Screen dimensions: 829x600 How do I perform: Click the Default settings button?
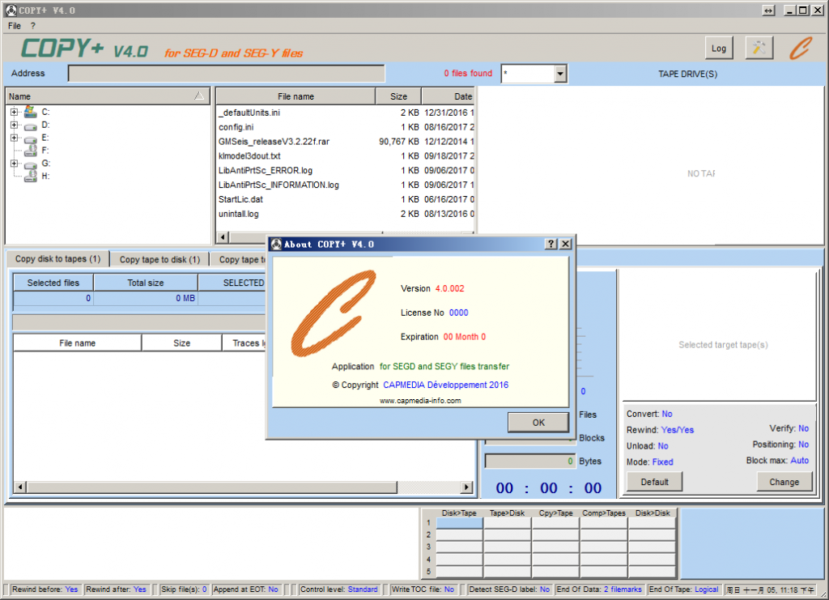coord(654,482)
